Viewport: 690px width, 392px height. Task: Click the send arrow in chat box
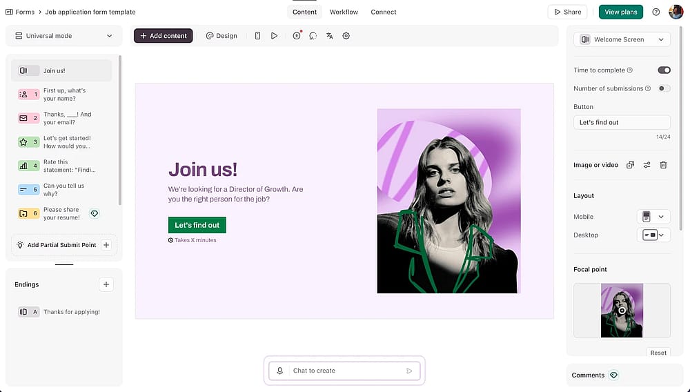tap(409, 371)
